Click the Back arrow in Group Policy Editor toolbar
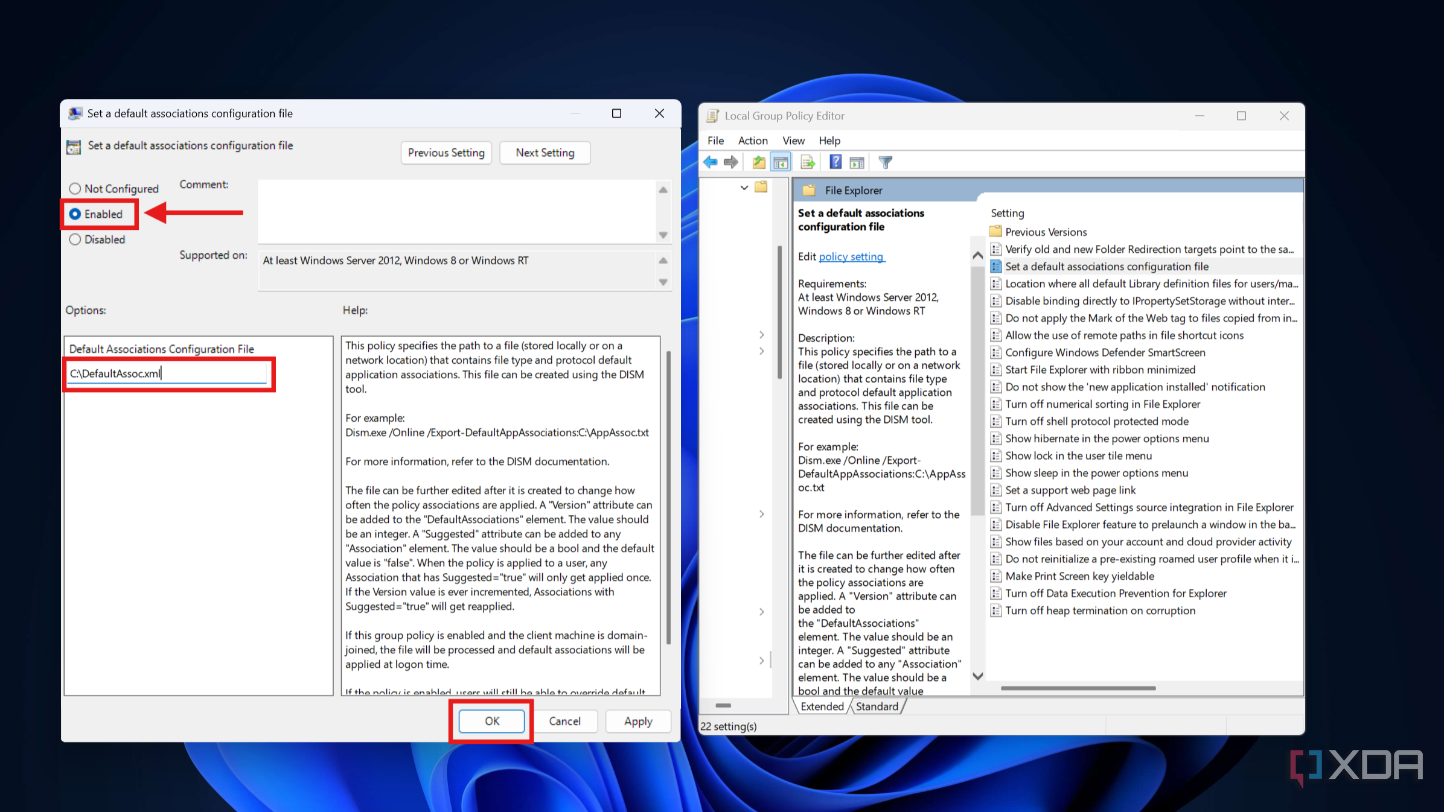 711,162
